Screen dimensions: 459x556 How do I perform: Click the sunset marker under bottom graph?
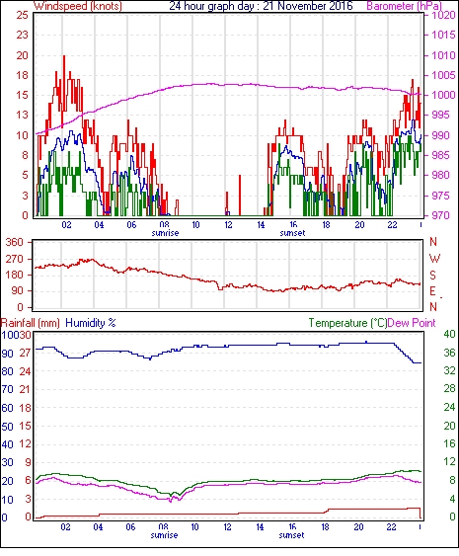[x=291, y=534]
